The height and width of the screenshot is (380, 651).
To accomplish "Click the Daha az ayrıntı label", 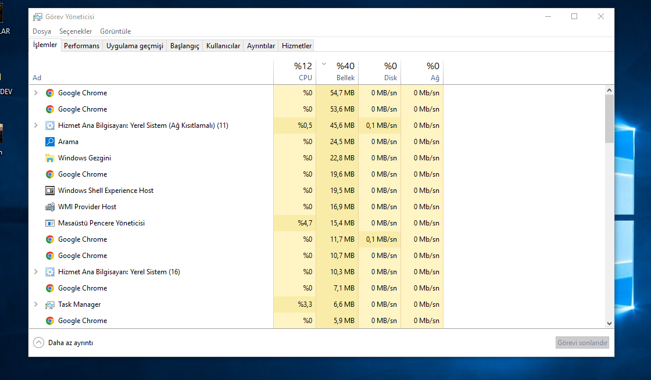I will [70, 343].
